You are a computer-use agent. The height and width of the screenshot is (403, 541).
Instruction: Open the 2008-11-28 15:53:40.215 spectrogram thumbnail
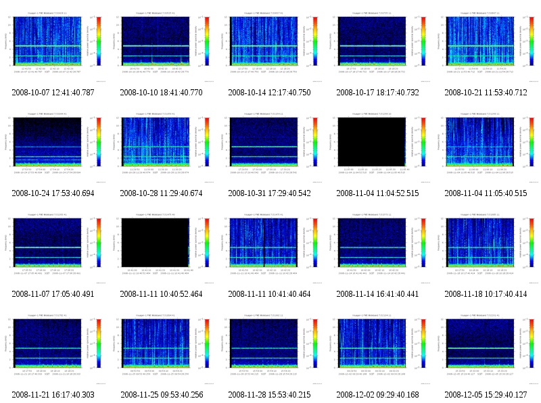click(269, 349)
